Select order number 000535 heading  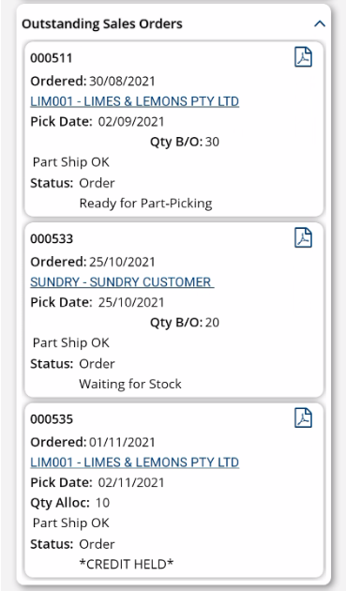coord(52,419)
